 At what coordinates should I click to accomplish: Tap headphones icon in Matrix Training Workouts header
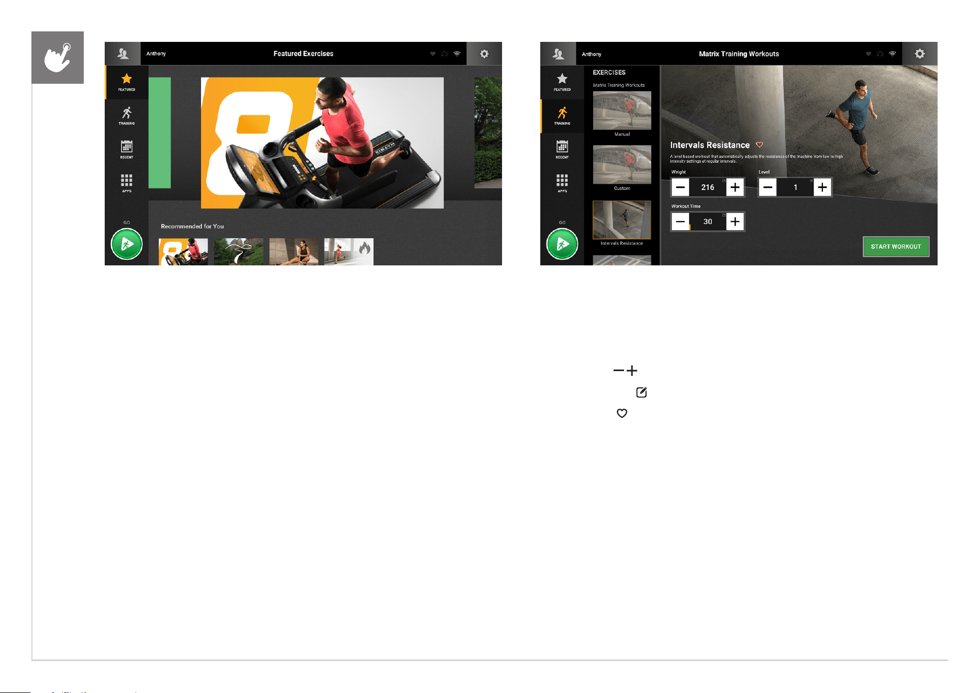(x=880, y=54)
